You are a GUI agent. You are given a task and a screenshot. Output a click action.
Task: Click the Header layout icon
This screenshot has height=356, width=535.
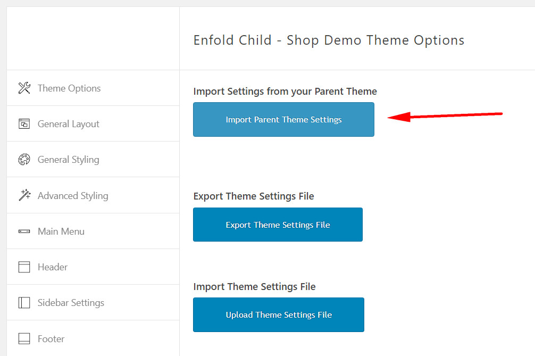(x=24, y=267)
